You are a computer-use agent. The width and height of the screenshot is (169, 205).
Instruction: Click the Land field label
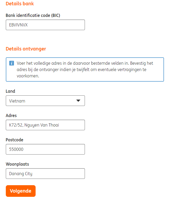coord(11,91)
